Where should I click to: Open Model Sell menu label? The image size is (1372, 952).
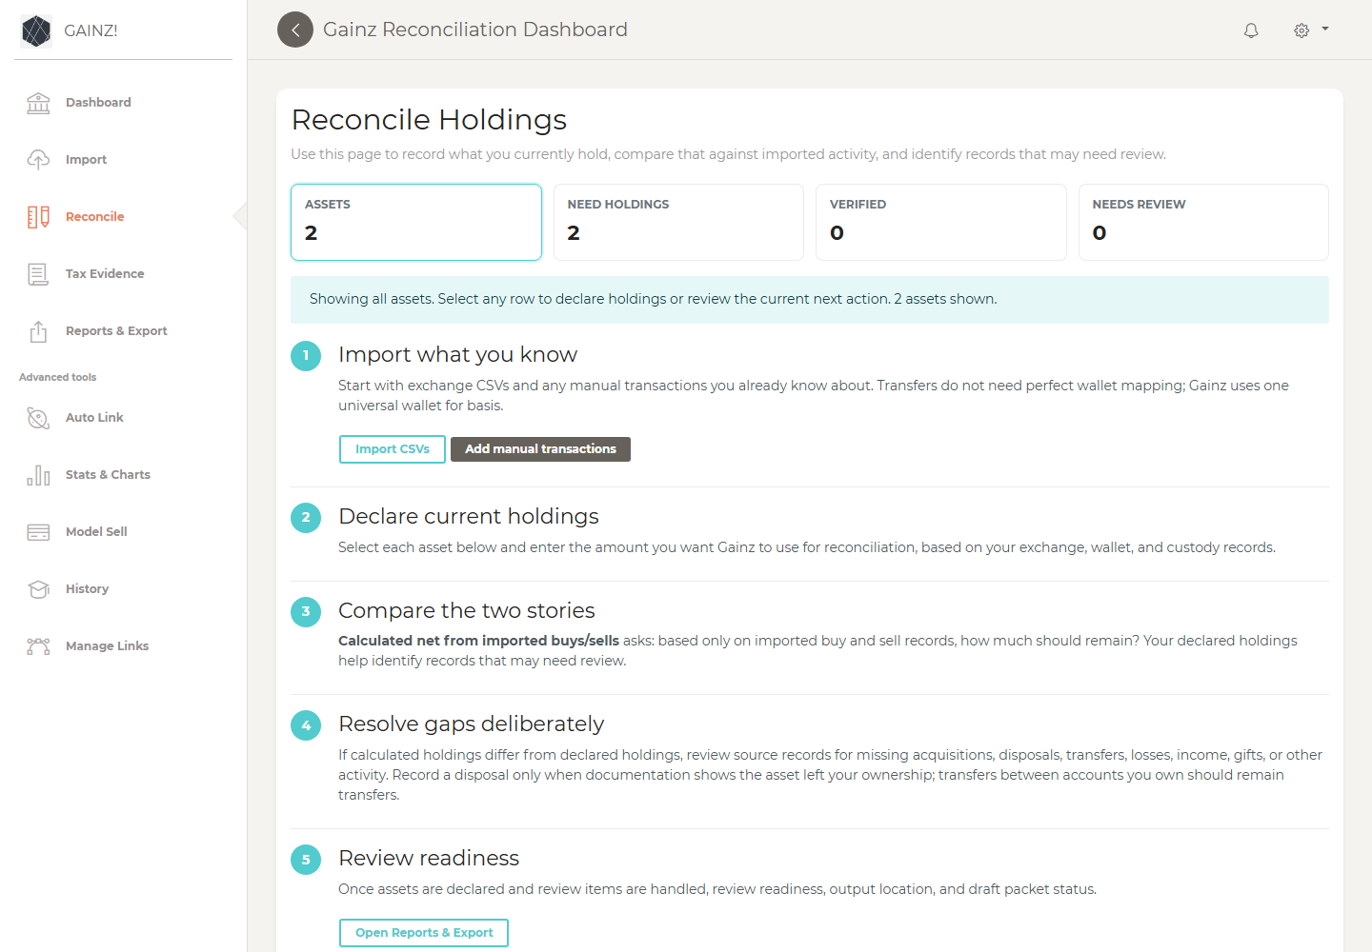click(96, 532)
